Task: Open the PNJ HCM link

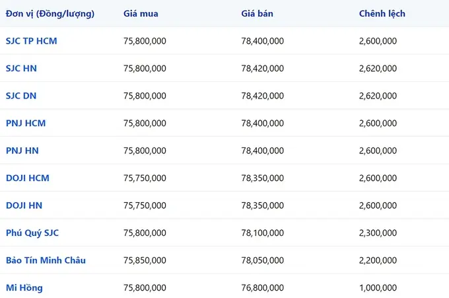Action: (x=26, y=123)
